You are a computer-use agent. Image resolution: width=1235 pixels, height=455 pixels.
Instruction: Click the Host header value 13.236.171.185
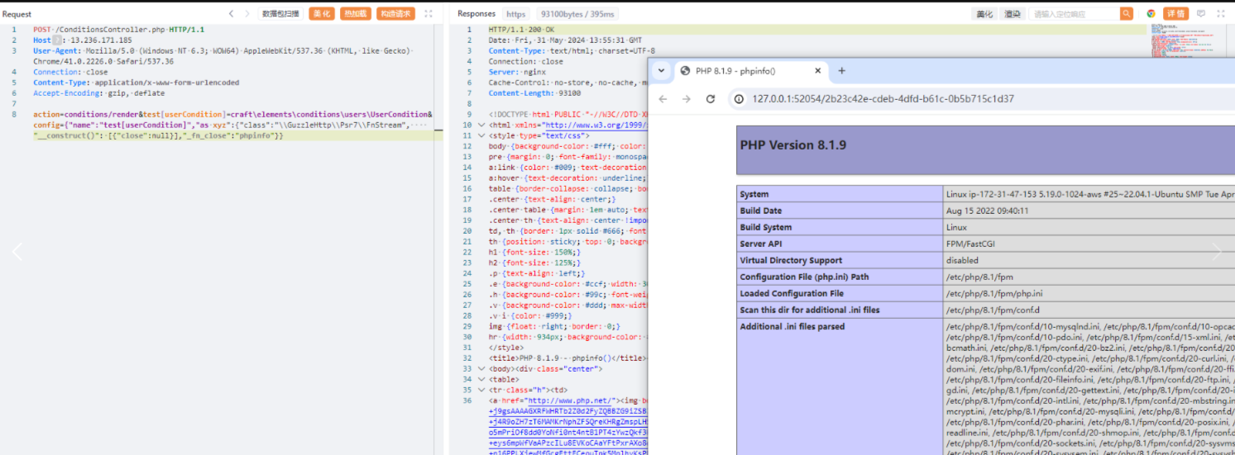(x=101, y=40)
